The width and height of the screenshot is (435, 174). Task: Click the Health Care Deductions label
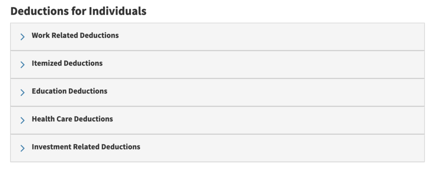tap(72, 119)
